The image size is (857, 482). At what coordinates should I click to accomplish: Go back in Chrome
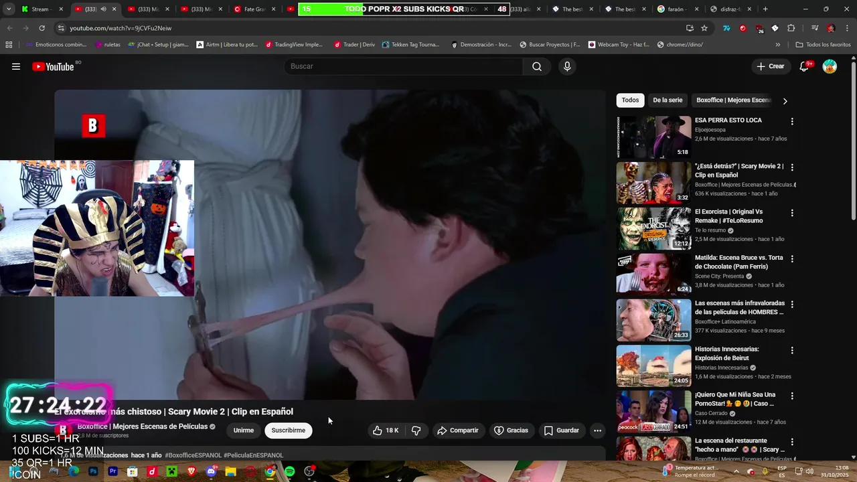pos(9,28)
